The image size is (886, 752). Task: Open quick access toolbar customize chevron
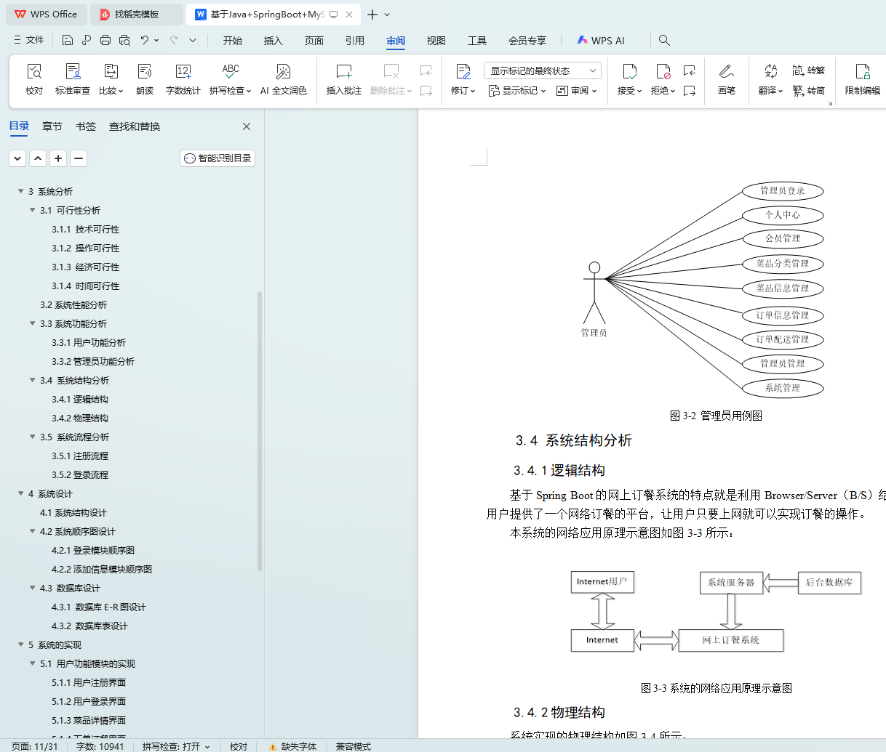(193, 40)
